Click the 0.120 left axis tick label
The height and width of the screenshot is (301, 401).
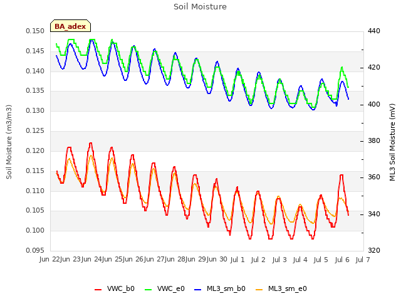pos(35,150)
